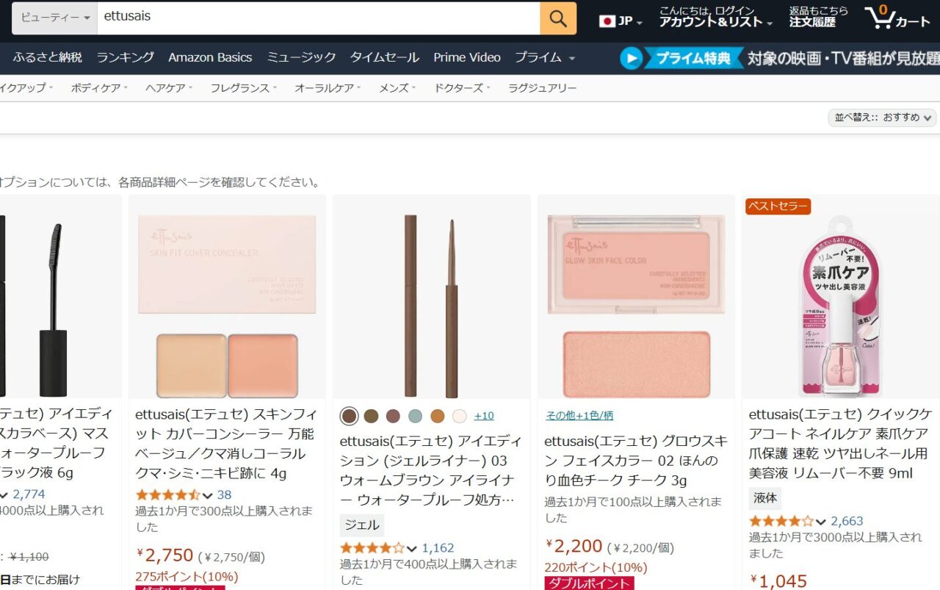Image resolution: width=940 pixels, height=590 pixels.
Task: Click the Japan flag language selector
Action: pos(621,21)
